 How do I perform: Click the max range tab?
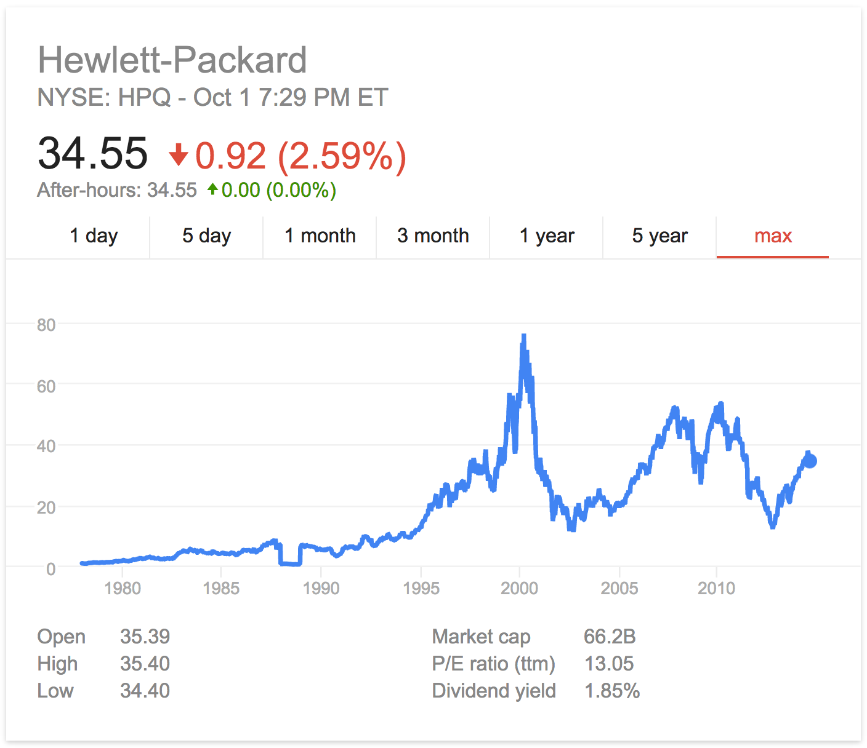tap(773, 236)
